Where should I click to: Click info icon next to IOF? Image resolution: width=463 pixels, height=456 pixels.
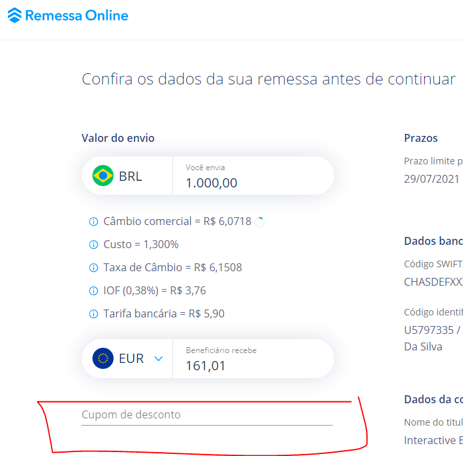tap(93, 291)
